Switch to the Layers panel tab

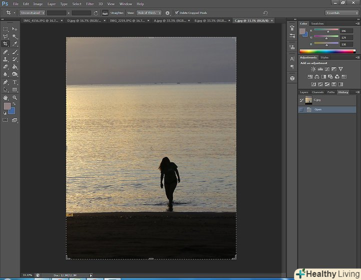[304, 92]
